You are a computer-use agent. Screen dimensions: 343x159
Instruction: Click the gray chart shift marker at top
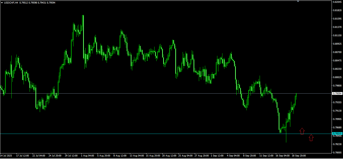[298, 1]
